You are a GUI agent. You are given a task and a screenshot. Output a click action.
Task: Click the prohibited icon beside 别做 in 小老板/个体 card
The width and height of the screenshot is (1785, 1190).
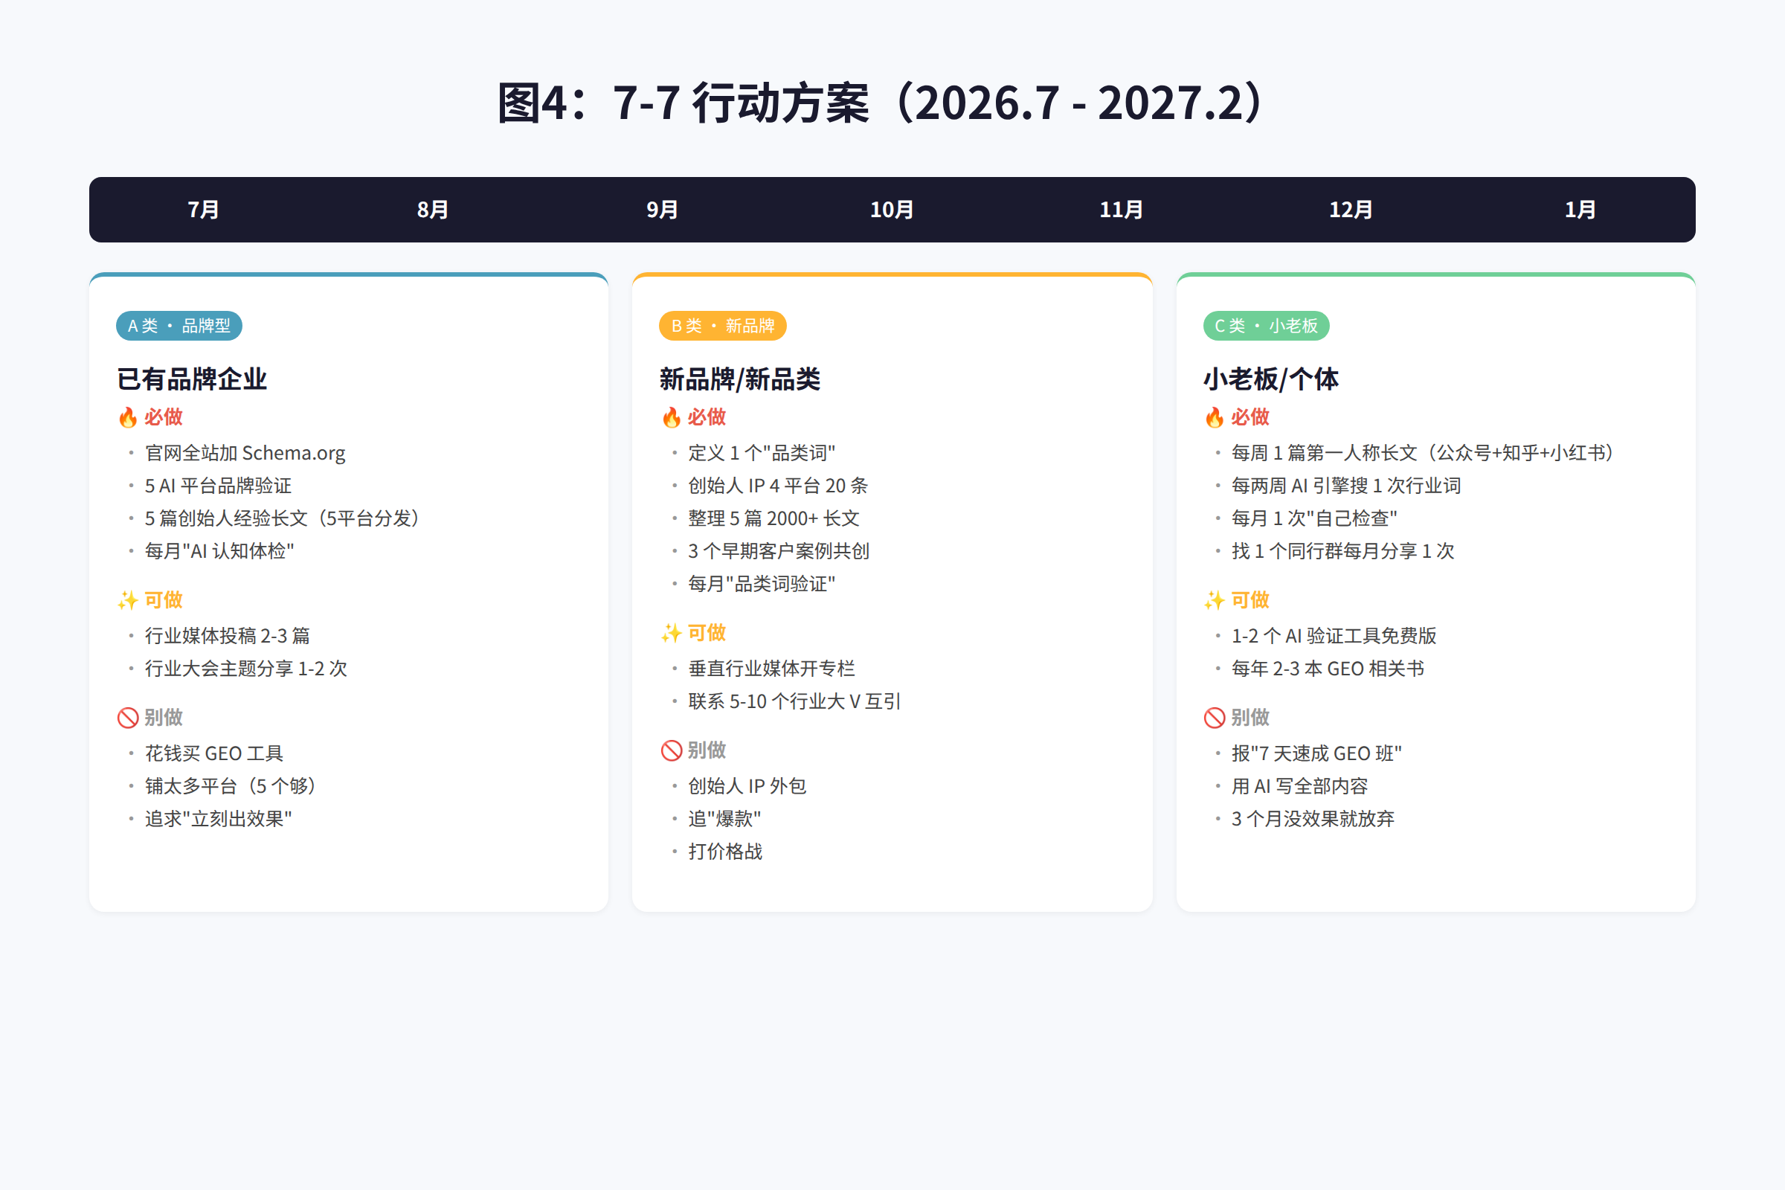1215,718
